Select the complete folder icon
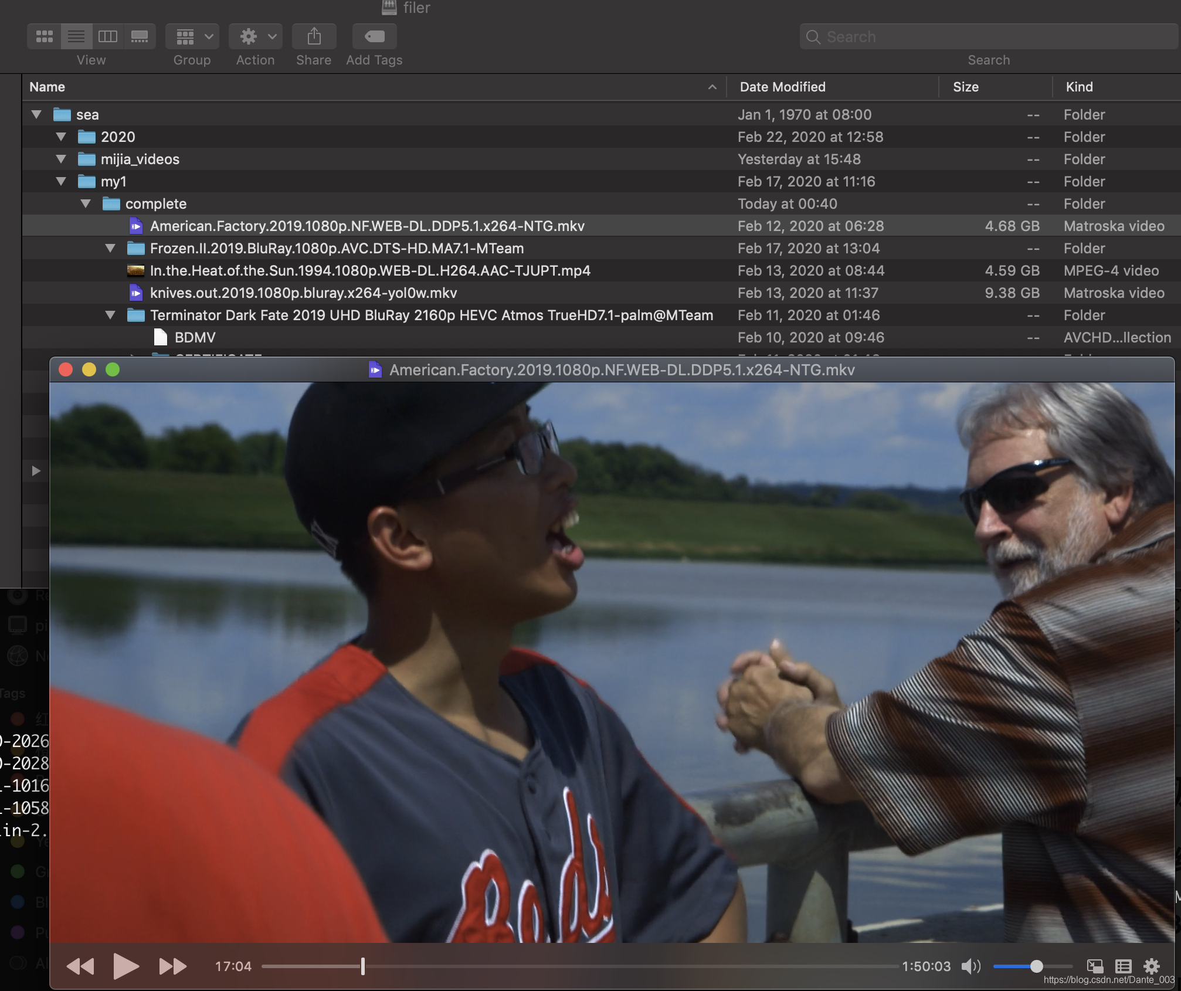This screenshot has width=1181, height=991. [x=111, y=203]
